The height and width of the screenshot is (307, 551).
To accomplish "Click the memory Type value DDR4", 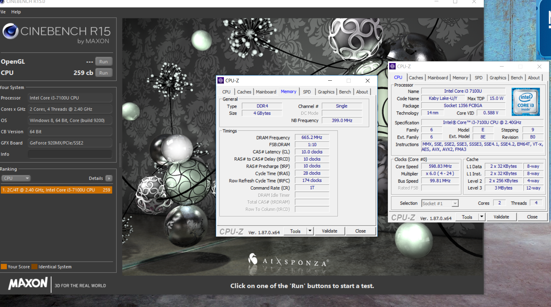I will (262, 106).
